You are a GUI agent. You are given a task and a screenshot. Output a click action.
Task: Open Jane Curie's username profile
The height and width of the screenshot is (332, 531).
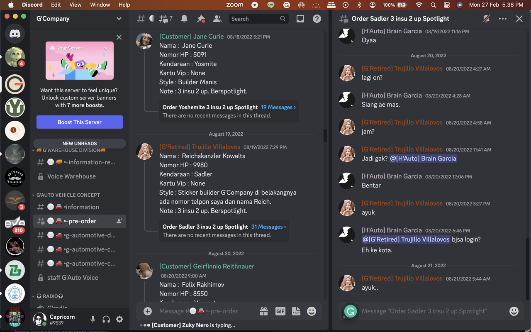(191, 37)
